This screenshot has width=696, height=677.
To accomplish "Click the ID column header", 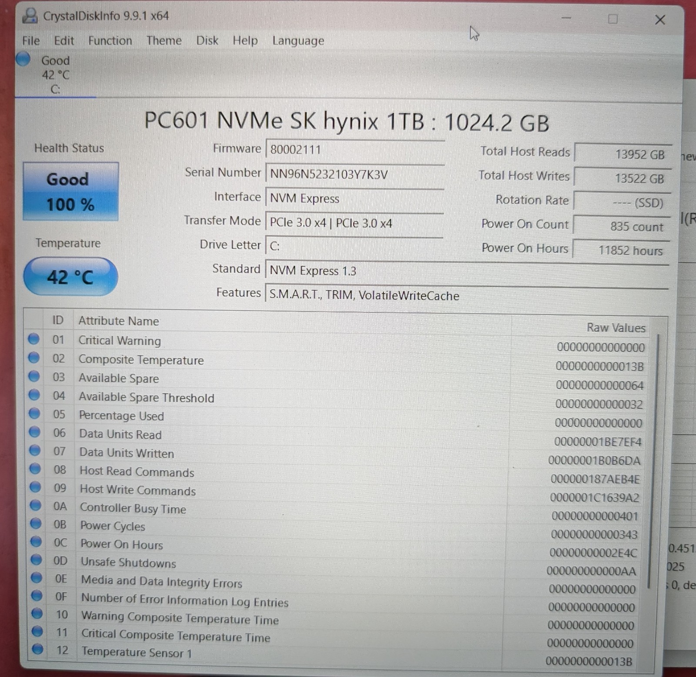I will [58, 320].
